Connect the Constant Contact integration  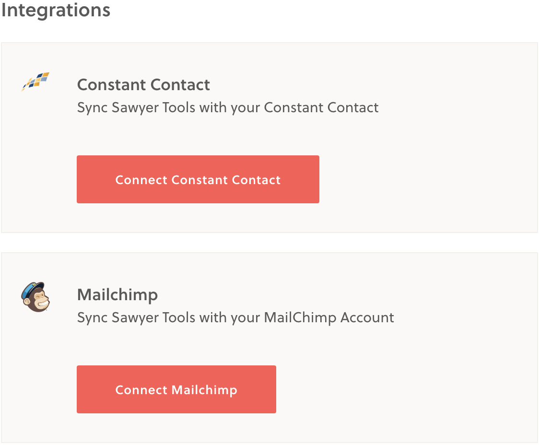(x=198, y=179)
